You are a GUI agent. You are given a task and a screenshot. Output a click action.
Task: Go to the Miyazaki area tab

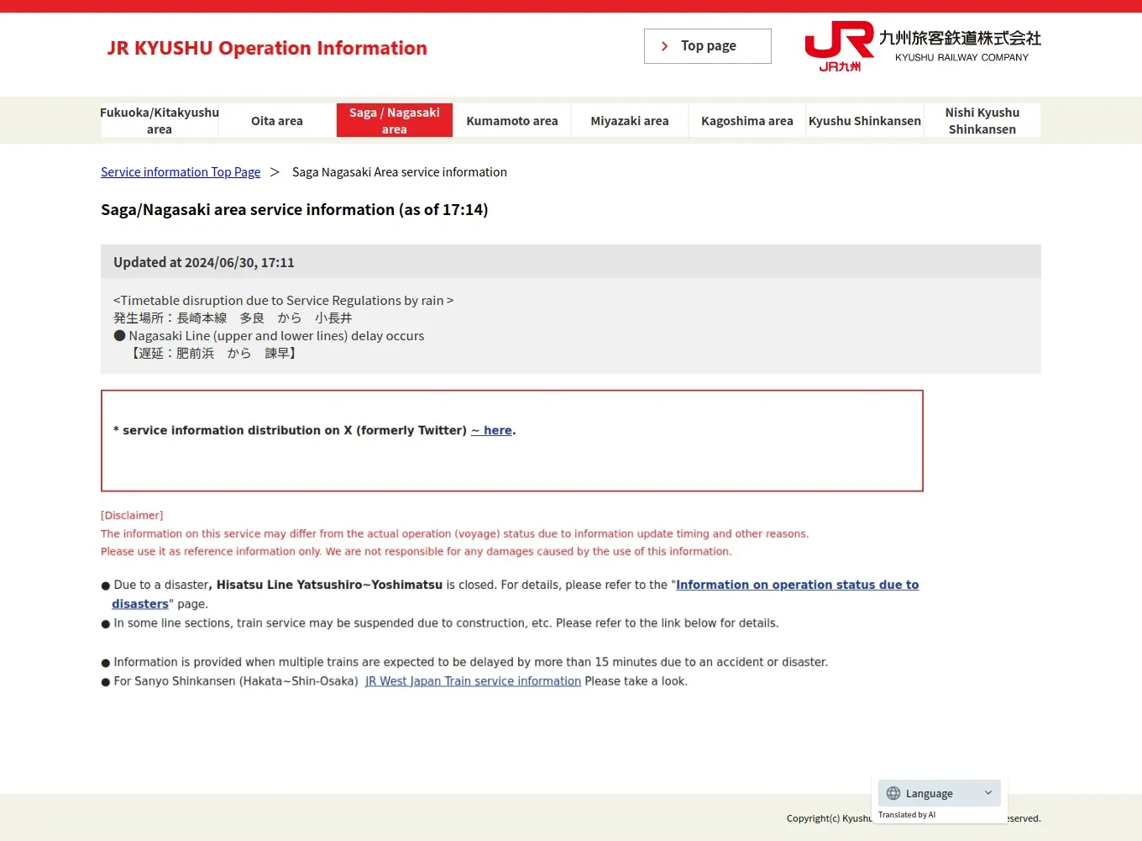[x=630, y=120]
